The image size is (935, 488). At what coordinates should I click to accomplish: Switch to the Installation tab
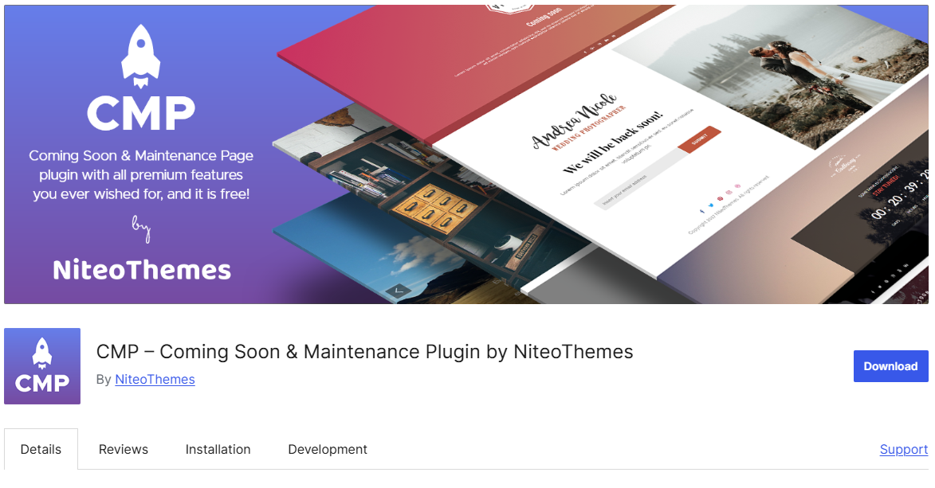[218, 449]
